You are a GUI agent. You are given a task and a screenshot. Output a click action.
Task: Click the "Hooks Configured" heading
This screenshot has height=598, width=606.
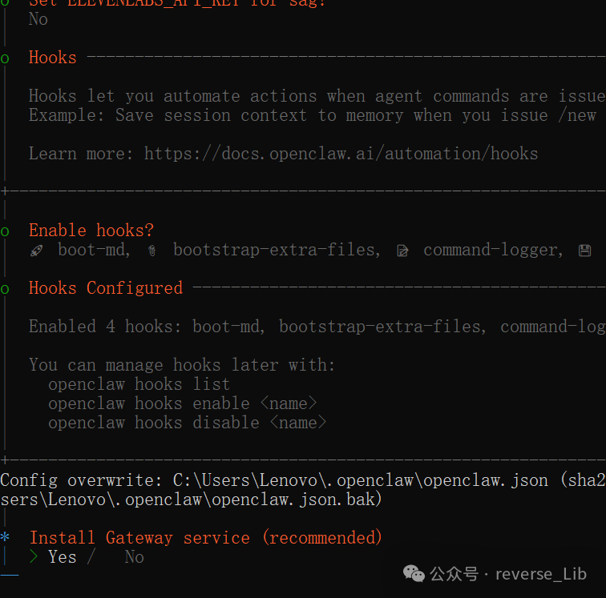(106, 288)
